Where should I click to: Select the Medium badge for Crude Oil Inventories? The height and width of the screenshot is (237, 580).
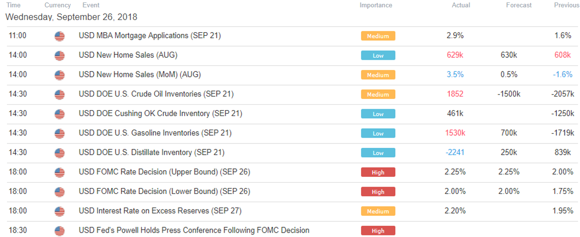click(x=378, y=95)
